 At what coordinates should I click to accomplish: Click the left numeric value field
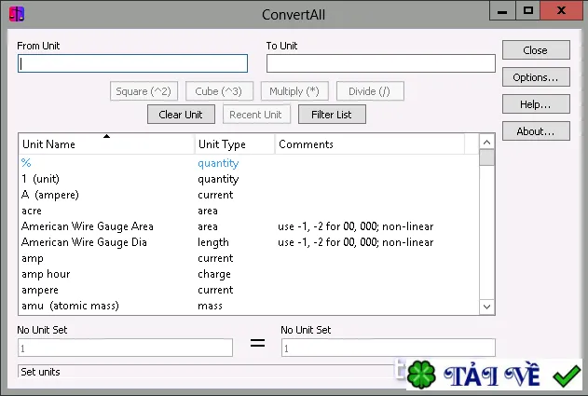click(125, 348)
